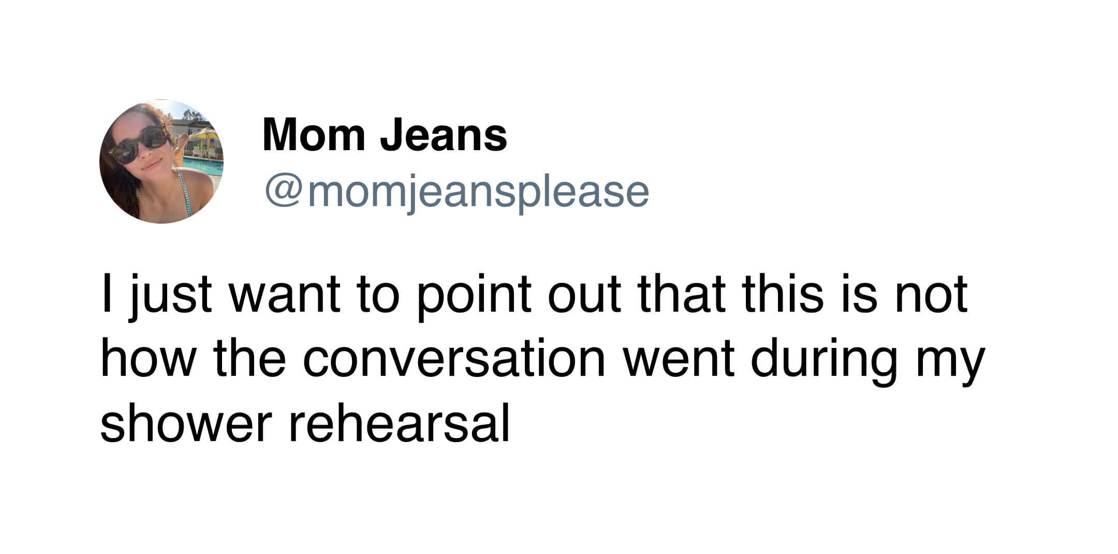Select the word "during" in the tweet
Screen dimensions: 1118x554
pyautogui.click(x=823, y=361)
